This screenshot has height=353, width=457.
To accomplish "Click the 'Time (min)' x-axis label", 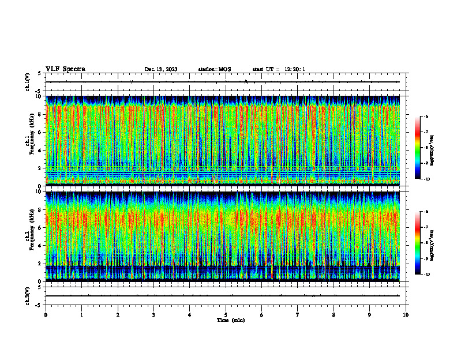I will click(231, 320).
